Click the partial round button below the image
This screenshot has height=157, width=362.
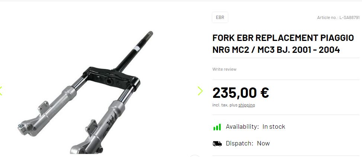pyautogui.click(x=195, y=156)
